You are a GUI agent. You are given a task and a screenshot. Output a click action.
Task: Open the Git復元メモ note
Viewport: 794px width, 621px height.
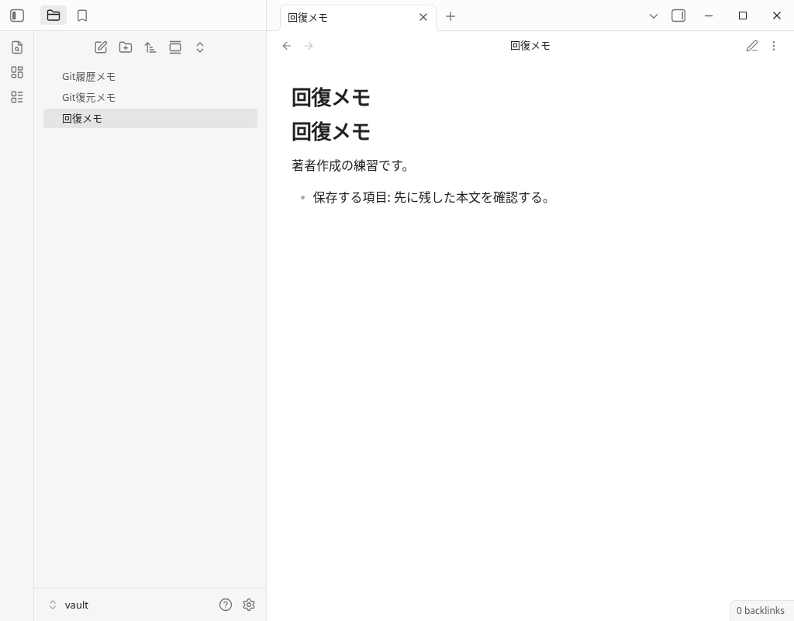tap(150, 97)
